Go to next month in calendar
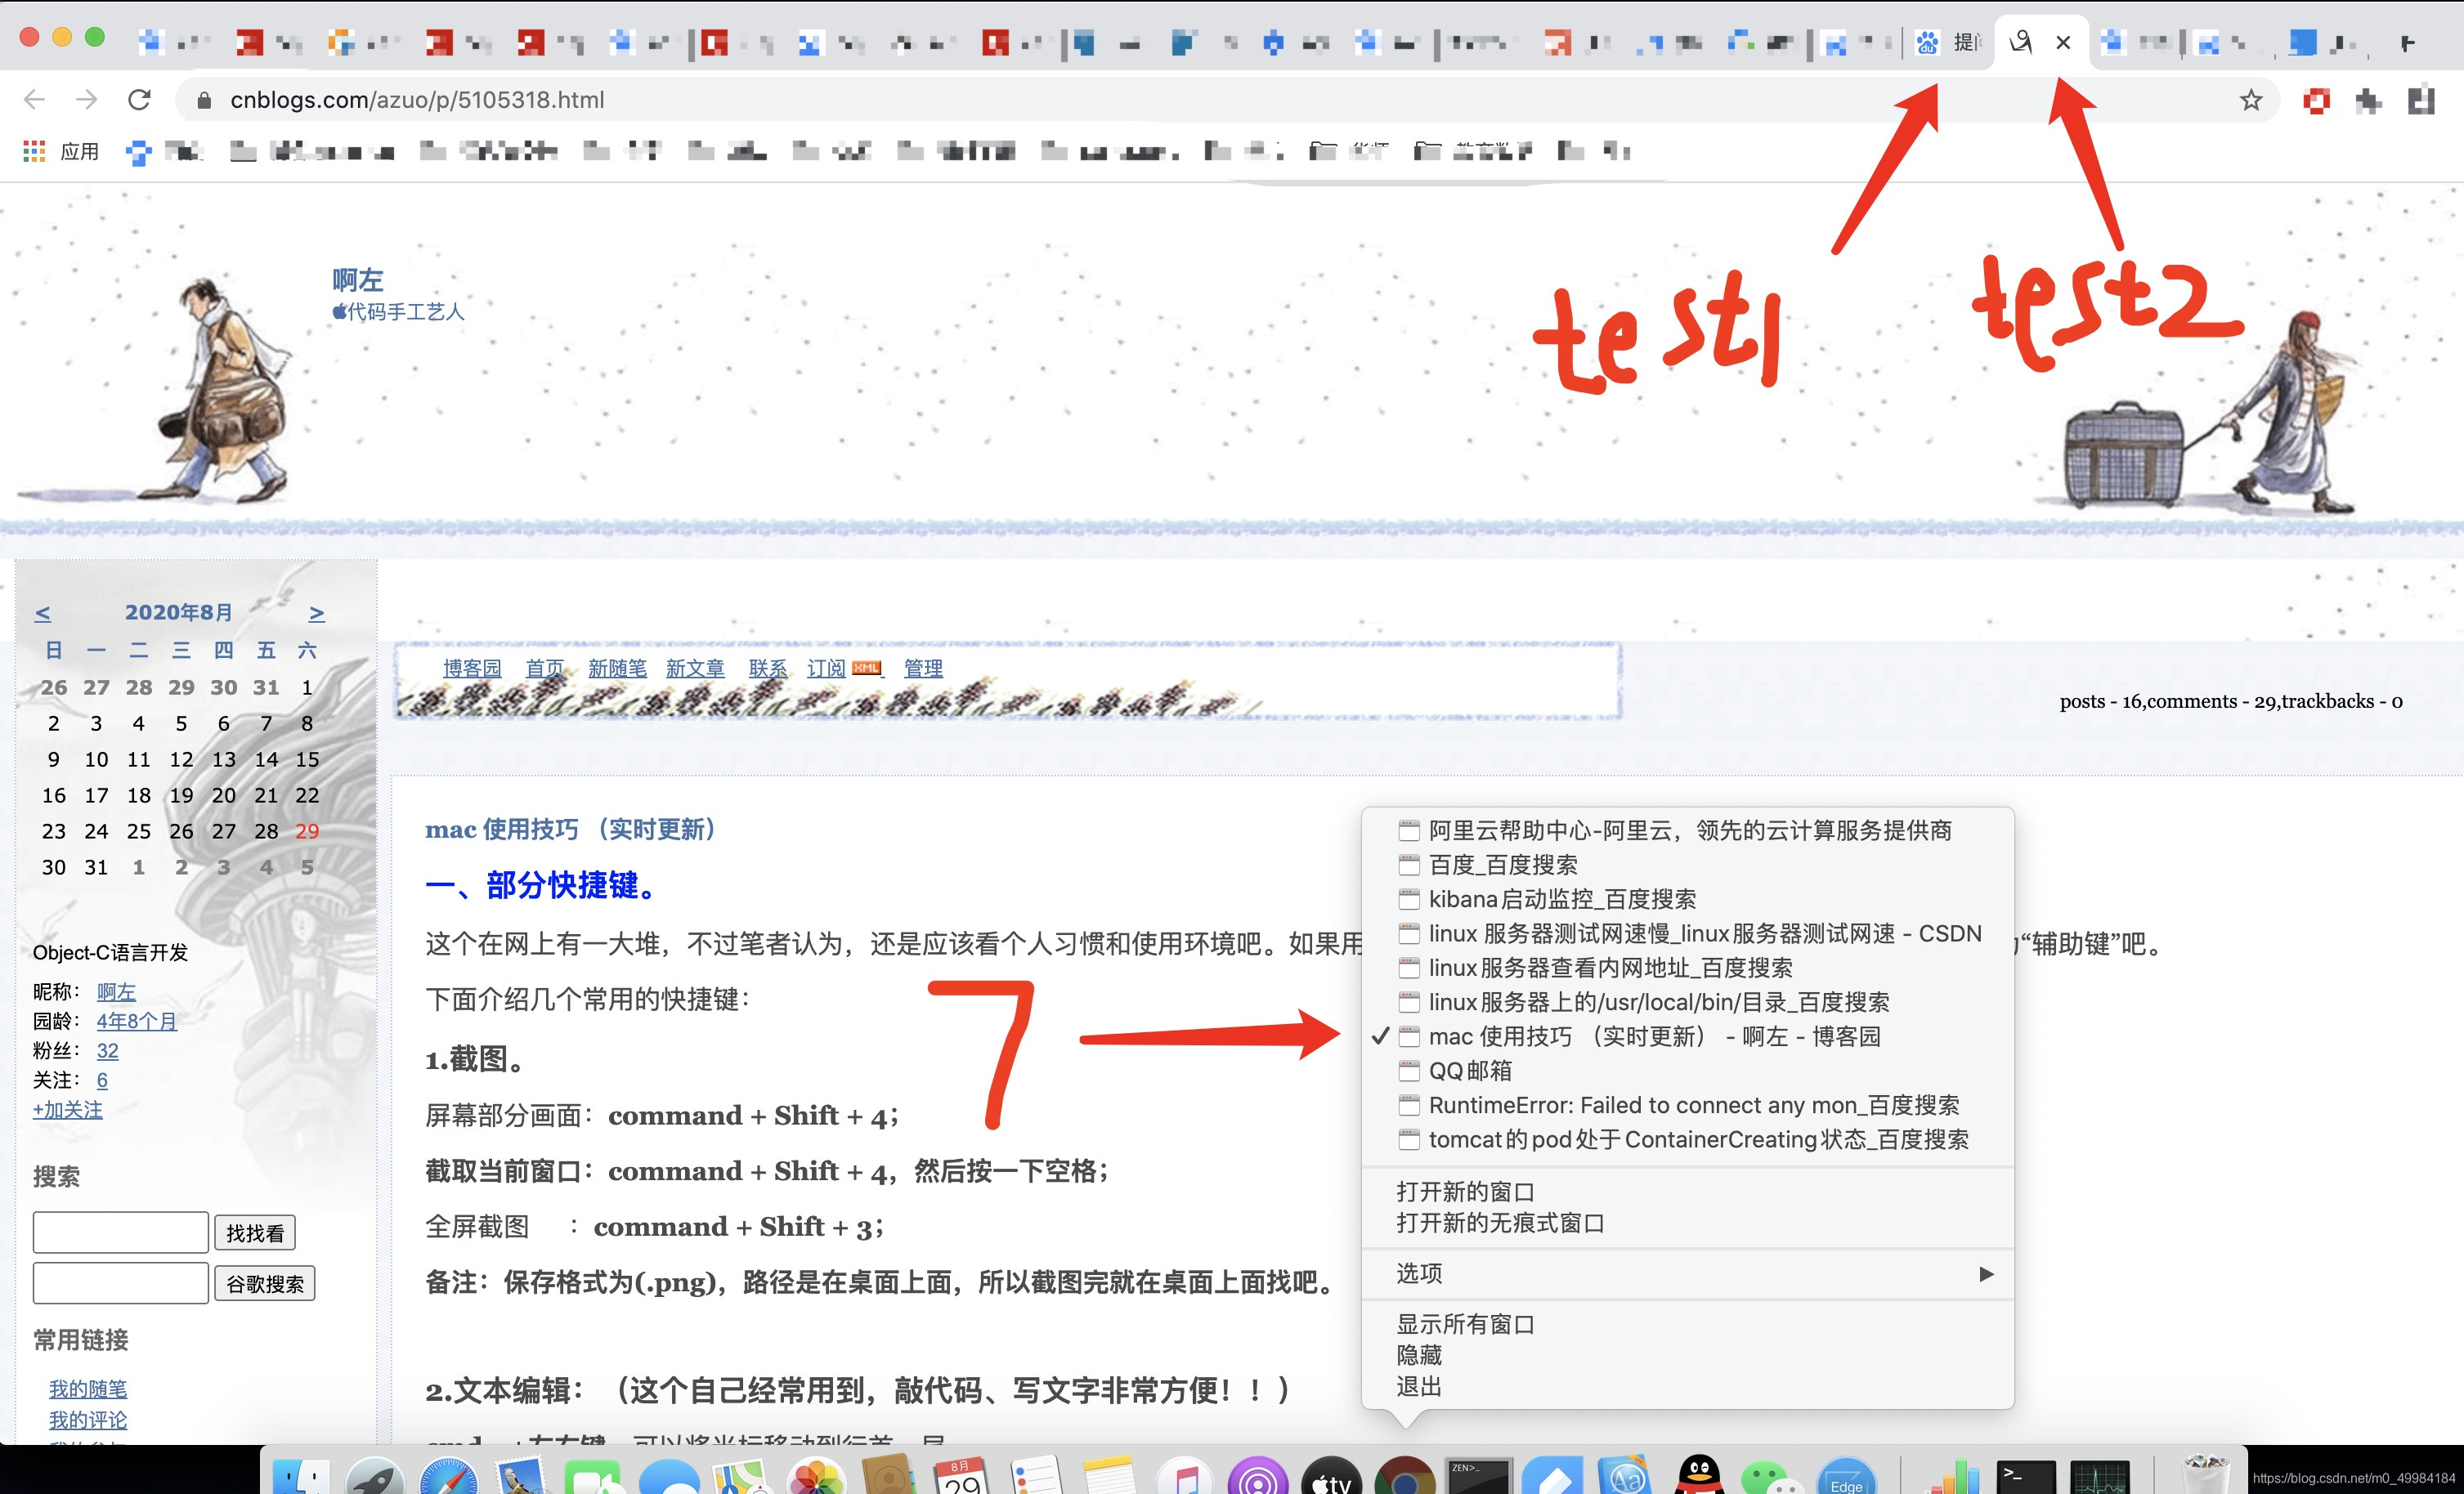Screen dimensions: 2464x1494 [x=316, y=613]
